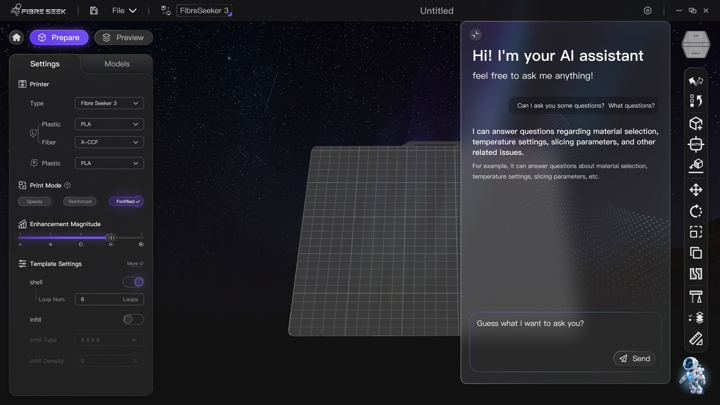Click the save file icon
Viewport: 720px width, 405px height.
(94, 10)
